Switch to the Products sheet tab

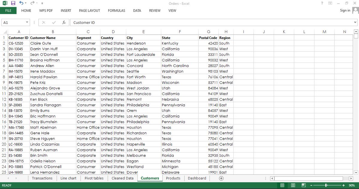click(173, 178)
